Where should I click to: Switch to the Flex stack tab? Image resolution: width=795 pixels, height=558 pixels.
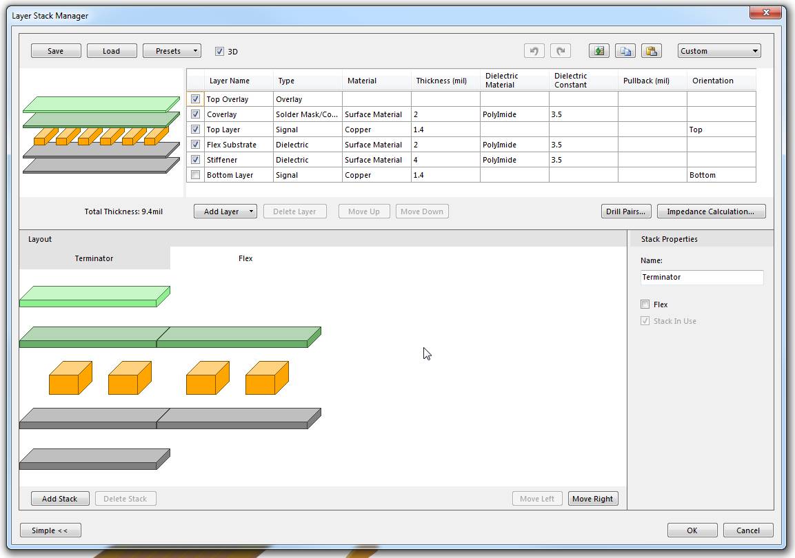click(245, 258)
